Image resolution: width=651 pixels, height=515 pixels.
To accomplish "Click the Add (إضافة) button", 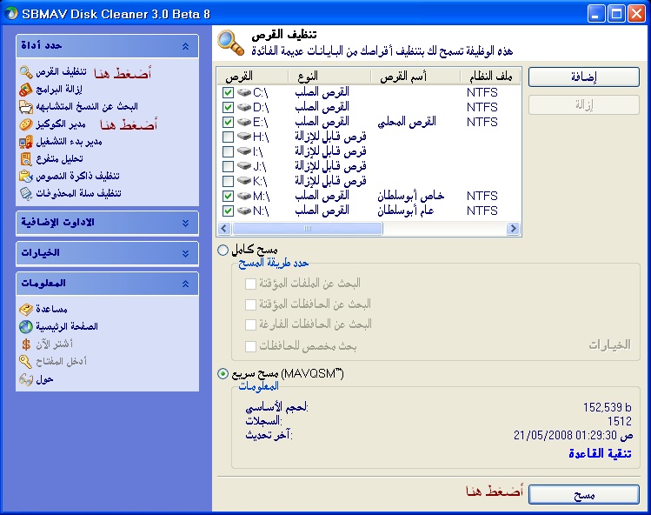I will pos(584,77).
